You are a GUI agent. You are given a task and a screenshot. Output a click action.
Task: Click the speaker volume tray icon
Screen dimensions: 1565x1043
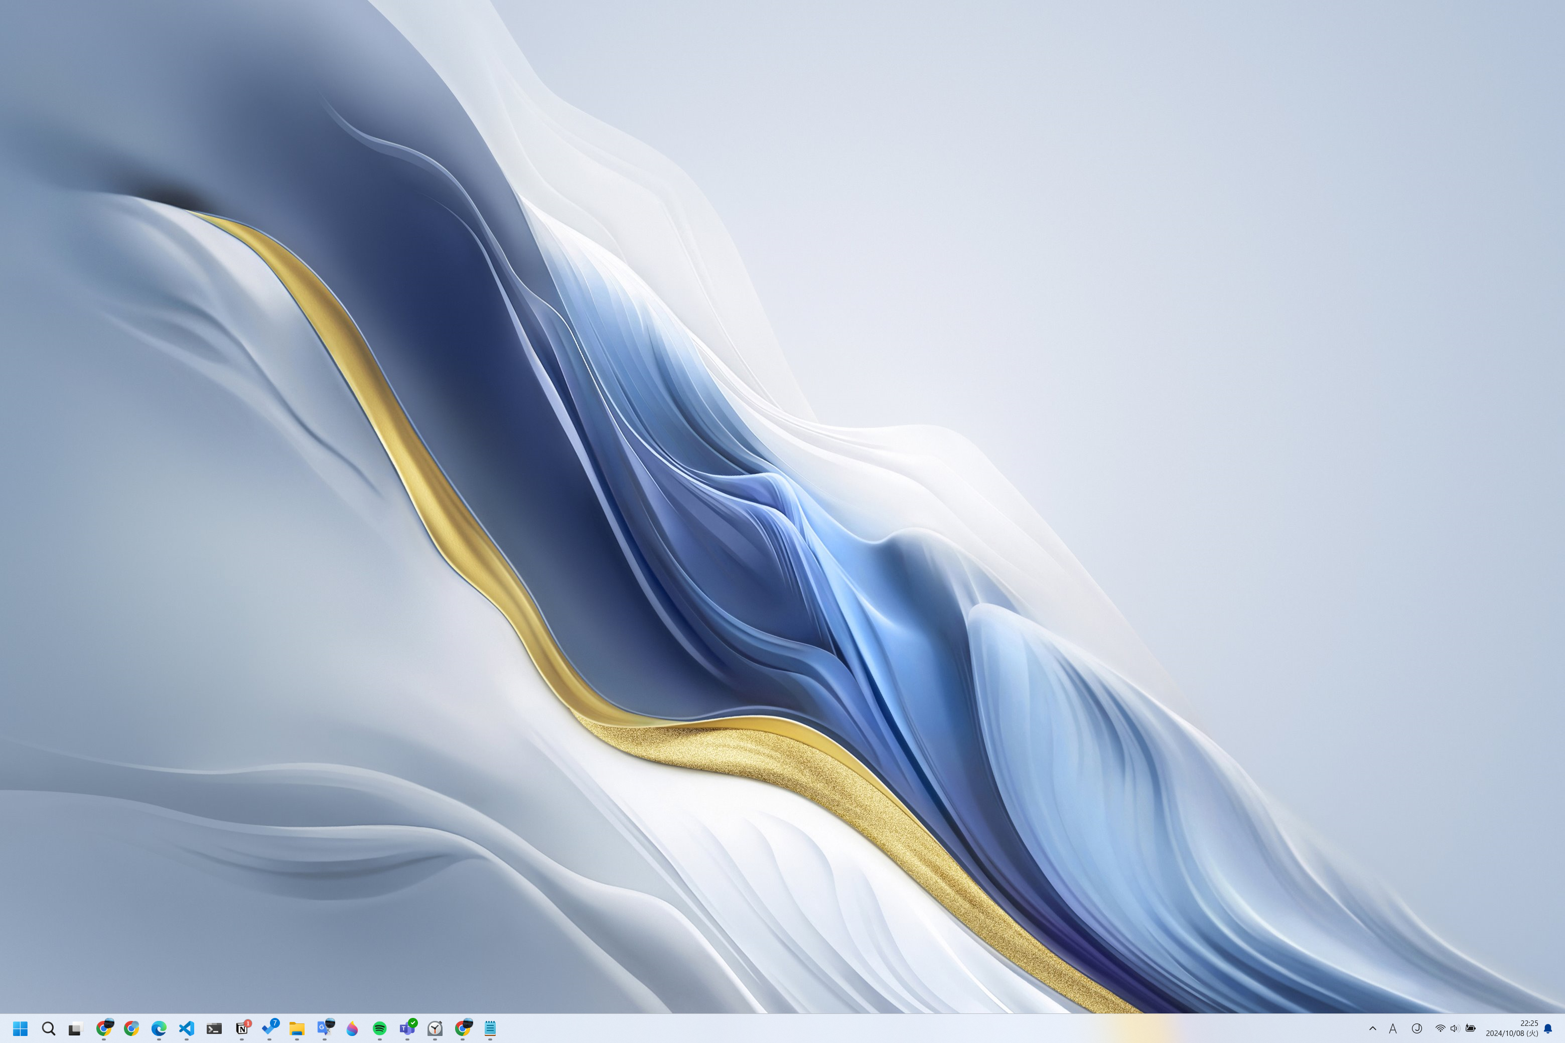coord(1455,1028)
